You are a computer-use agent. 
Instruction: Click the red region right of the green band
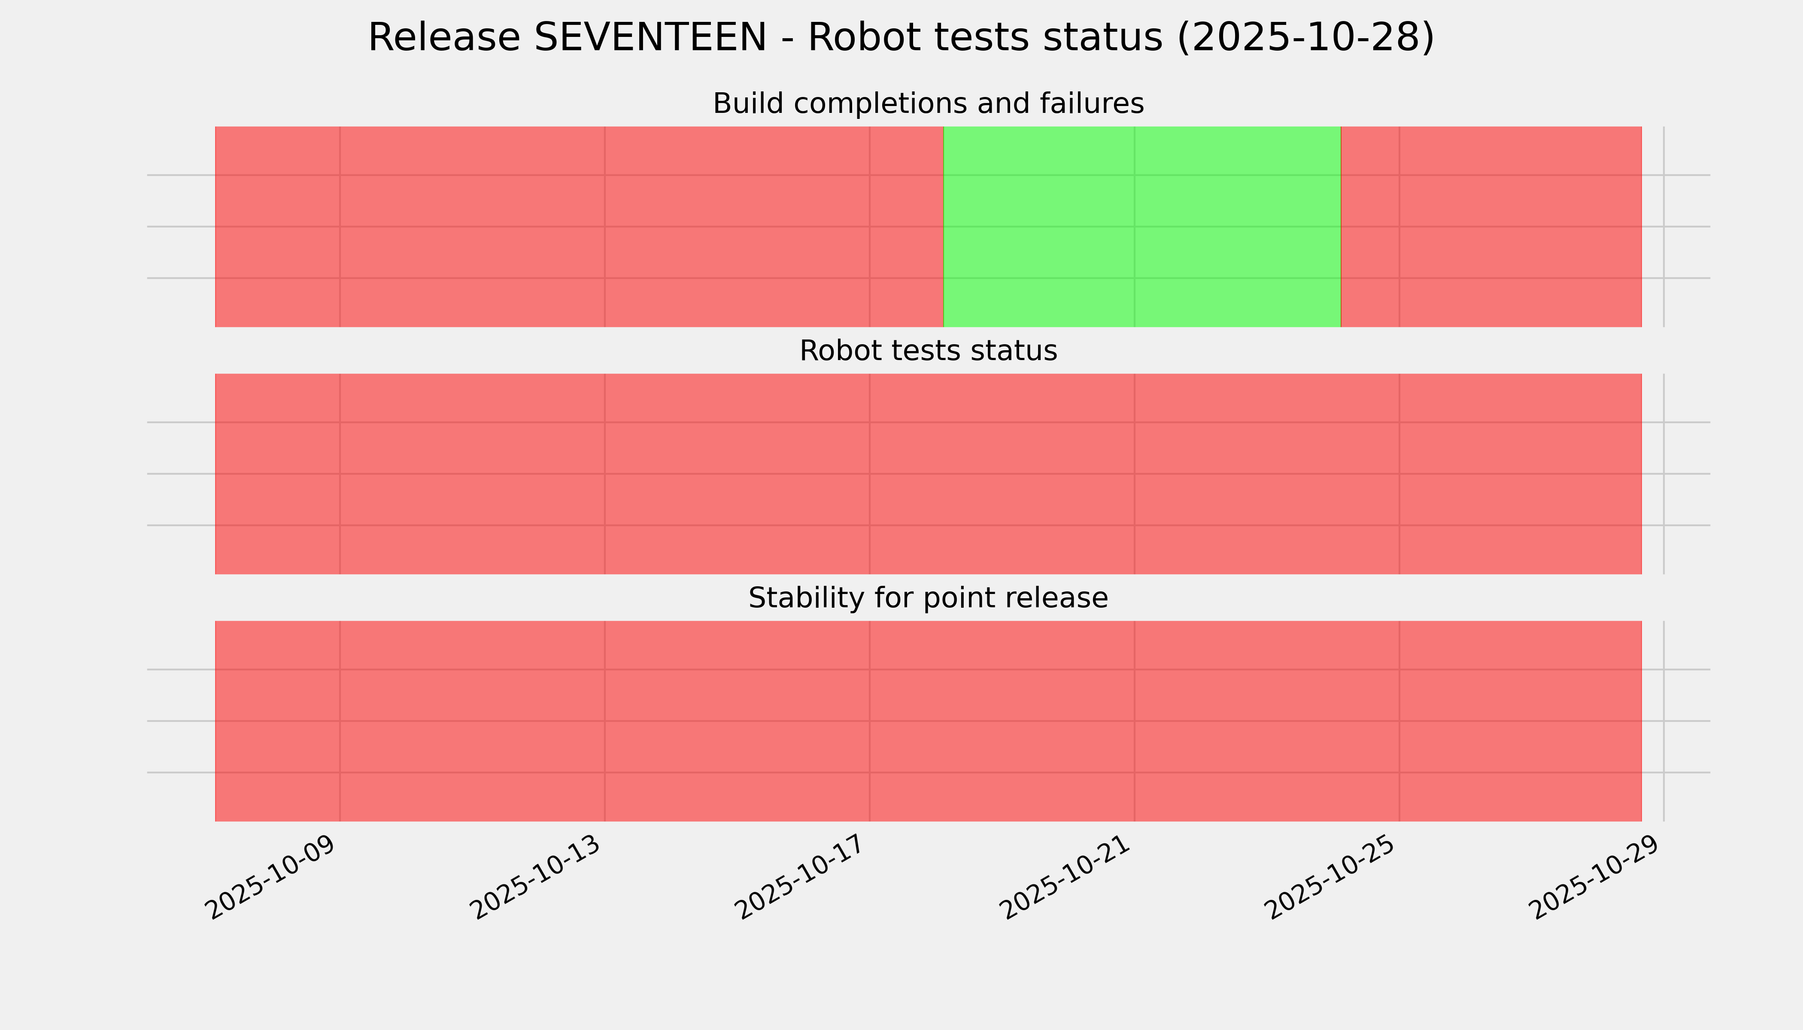pos(1491,226)
